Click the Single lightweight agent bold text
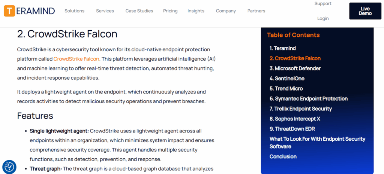This screenshot has height=174, width=384. 59,131
